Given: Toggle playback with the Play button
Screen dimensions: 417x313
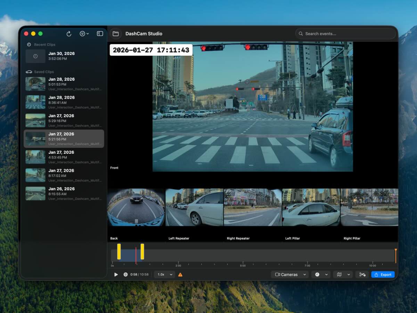Looking at the screenshot, I should tap(116, 274).
